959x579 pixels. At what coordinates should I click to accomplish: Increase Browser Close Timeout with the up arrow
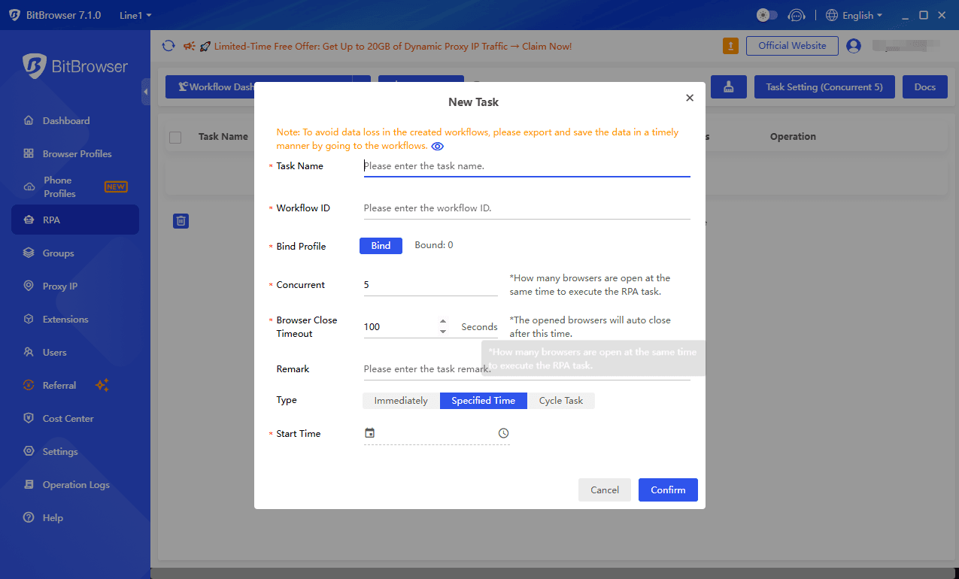point(444,322)
